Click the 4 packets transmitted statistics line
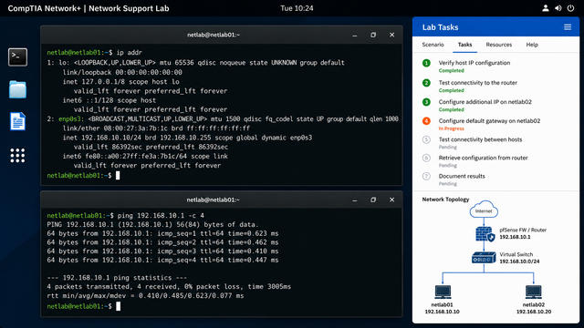Viewport: 584px width, 328px height. (169, 287)
